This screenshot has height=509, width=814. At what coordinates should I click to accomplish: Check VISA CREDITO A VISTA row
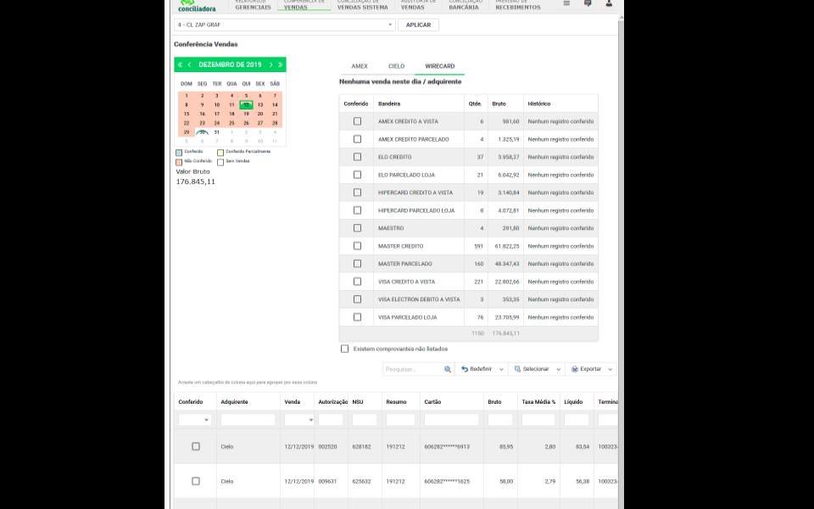coord(357,282)
